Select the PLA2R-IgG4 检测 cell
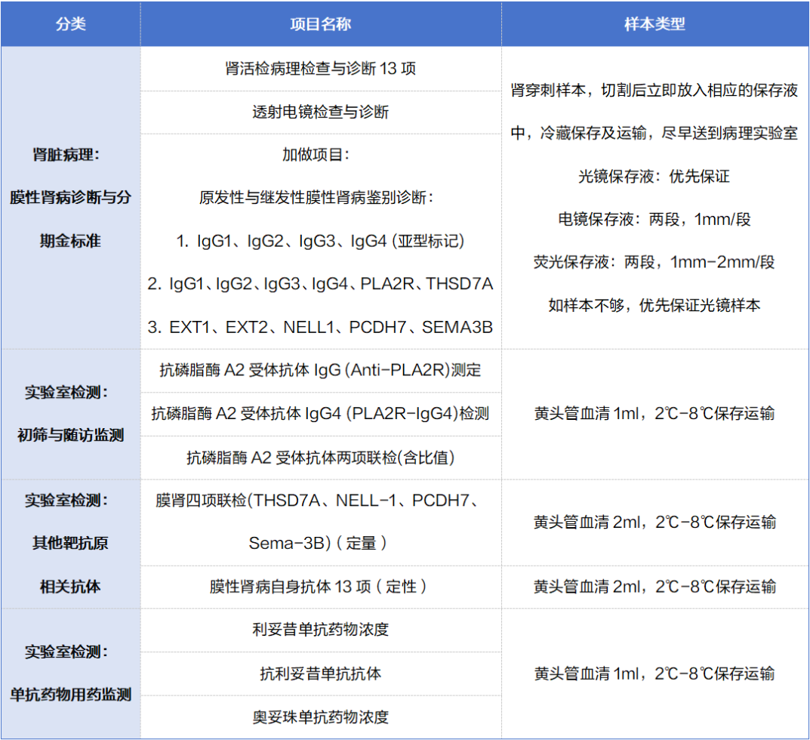The image size is (810, 740). pos(320,413)
